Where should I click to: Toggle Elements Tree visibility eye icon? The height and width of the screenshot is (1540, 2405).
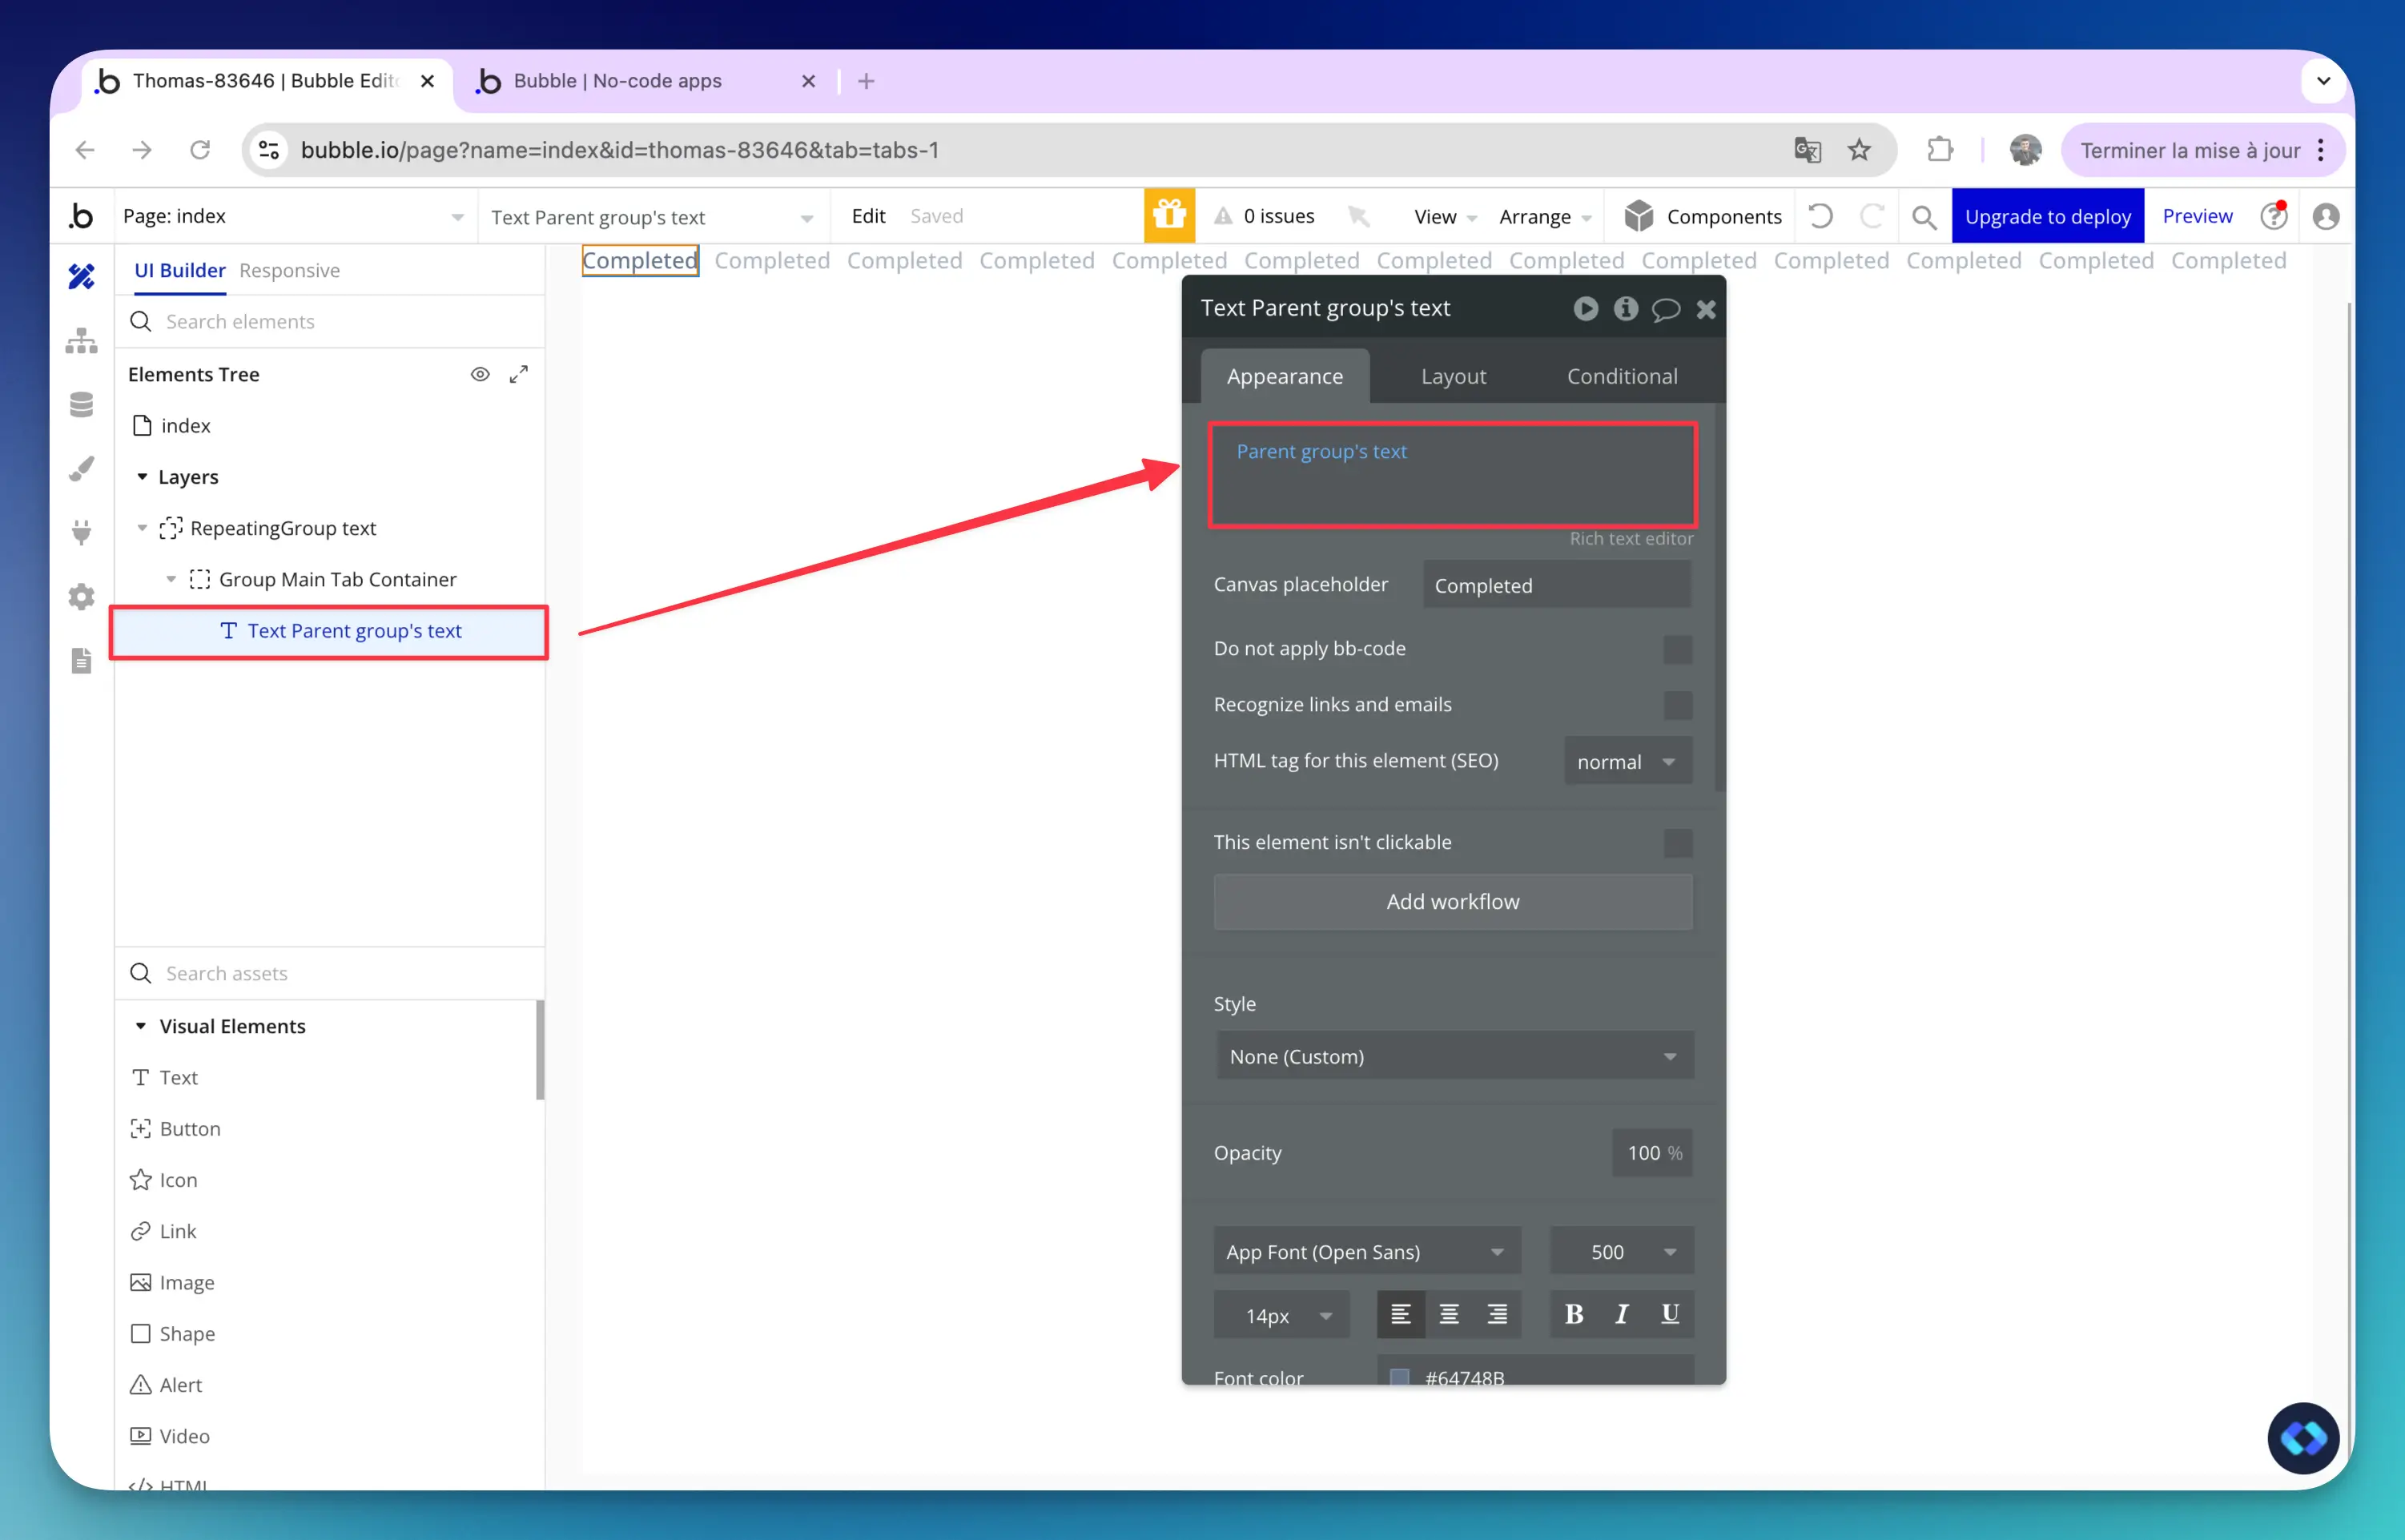[480, 374]
